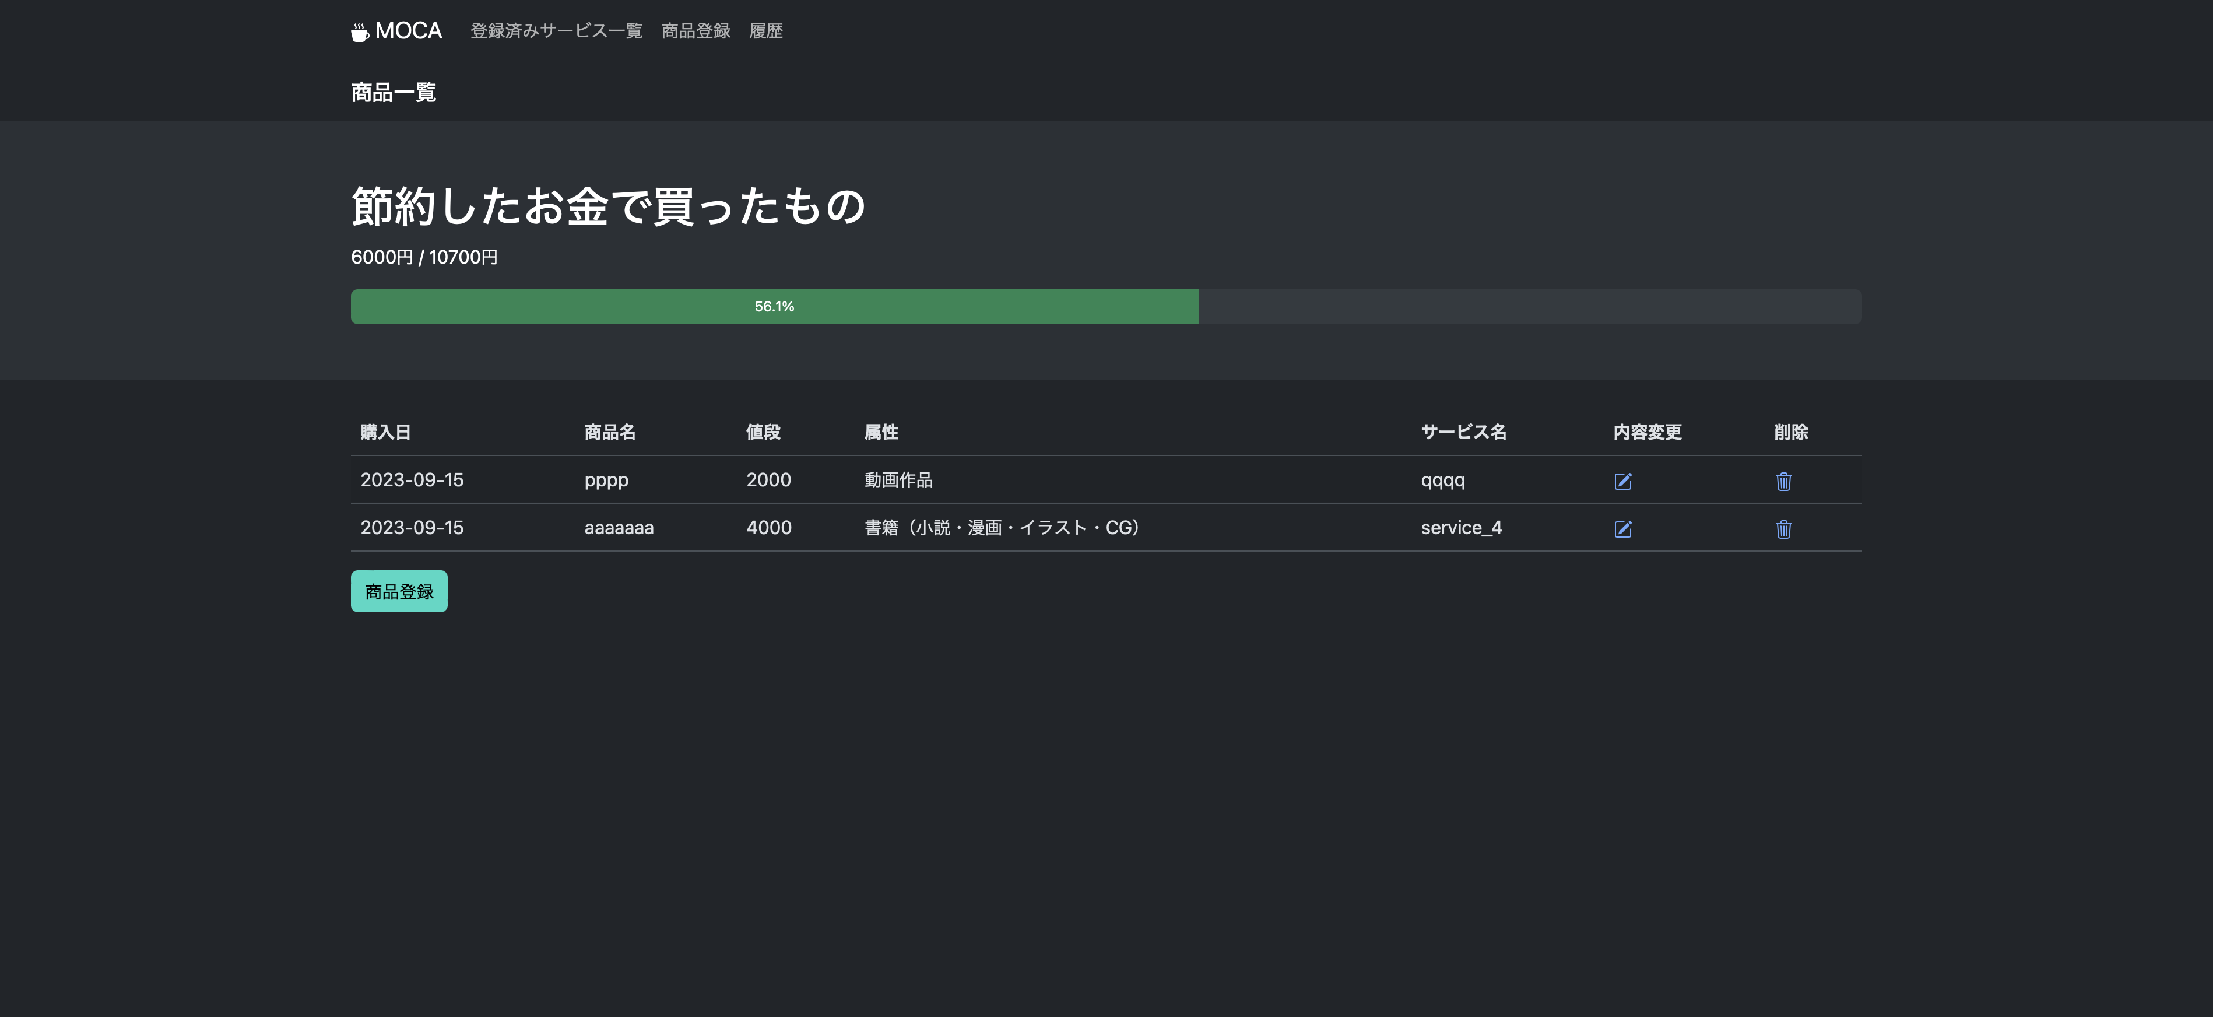This screenshot has width=2213, height=1017.
Task: Select the 節約したお金で買ったもの title
Action: (608, 206)
